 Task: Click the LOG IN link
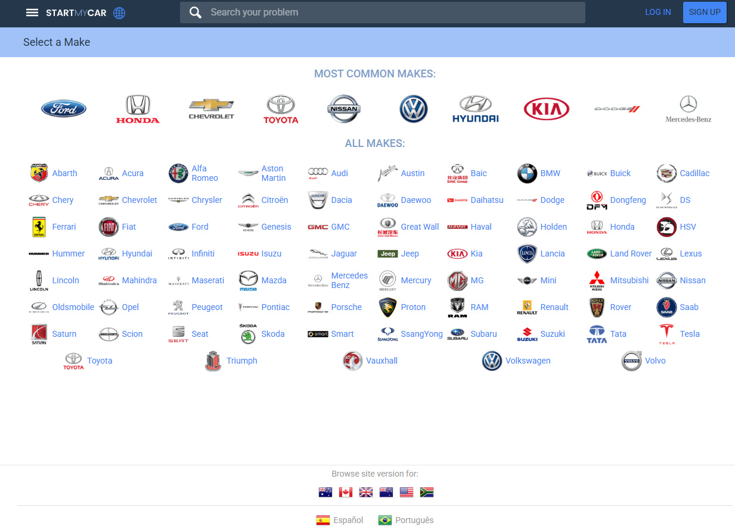pyautogui.click(x=658, y=12)
